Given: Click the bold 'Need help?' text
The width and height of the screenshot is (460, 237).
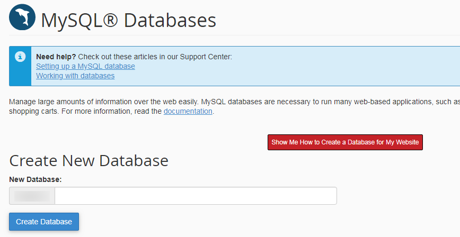Looking at the screenshot, I should click(56, 57).
